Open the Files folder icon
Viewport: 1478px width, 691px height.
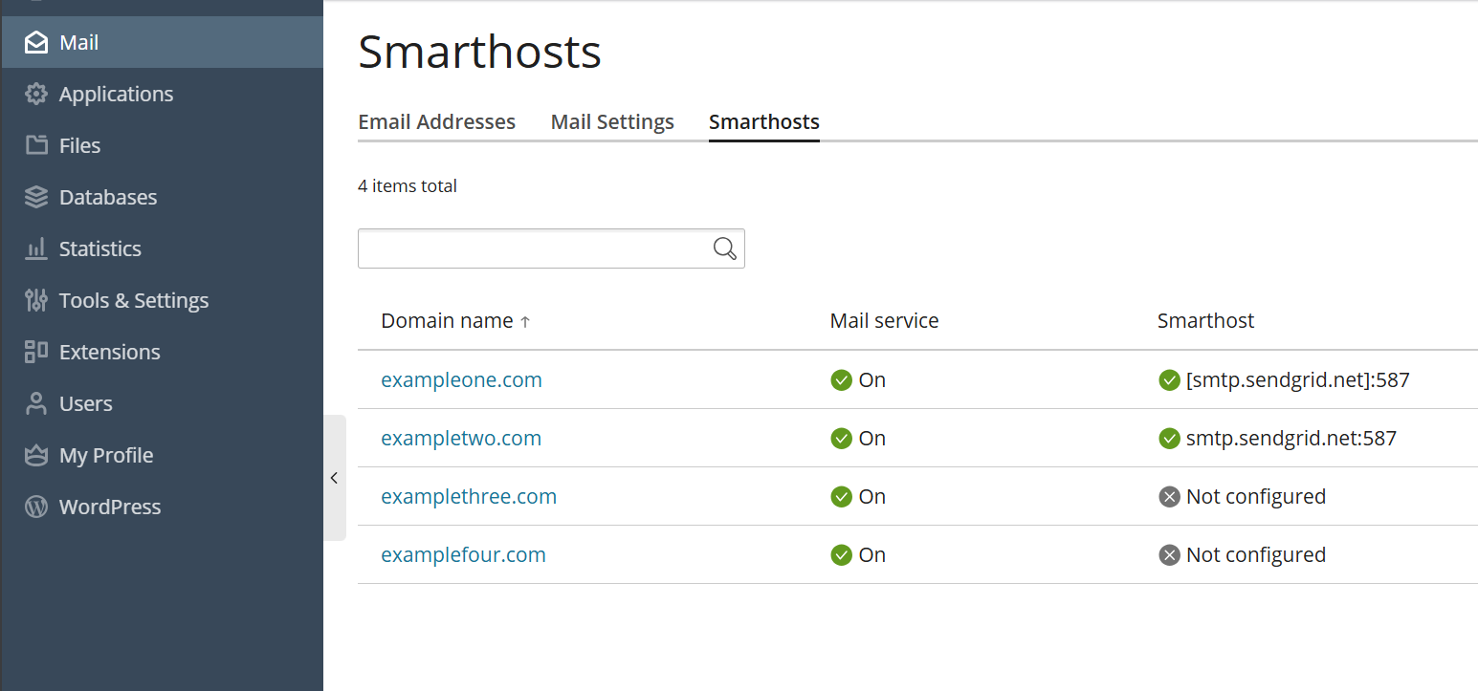(35, 144)
